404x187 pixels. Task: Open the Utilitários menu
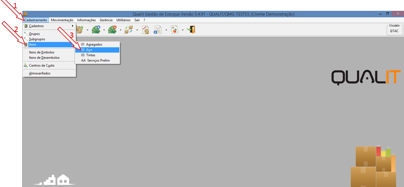123,20
